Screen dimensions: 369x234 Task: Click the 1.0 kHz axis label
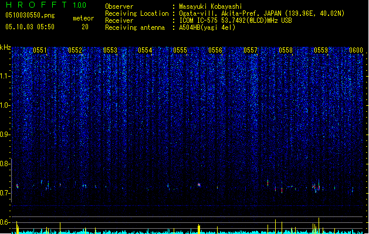click(x=5, y=105)
